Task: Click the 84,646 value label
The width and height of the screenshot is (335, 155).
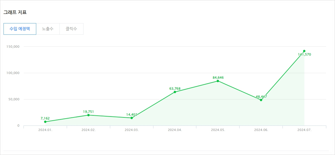Action: point(218,77)
